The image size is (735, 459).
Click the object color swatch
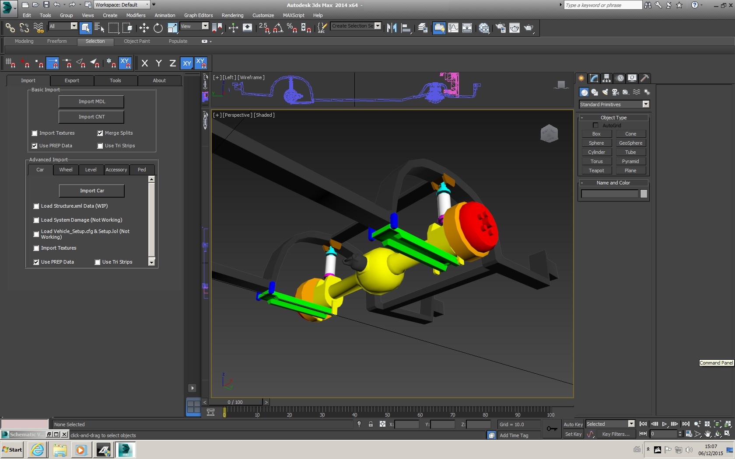click(644, 194)
